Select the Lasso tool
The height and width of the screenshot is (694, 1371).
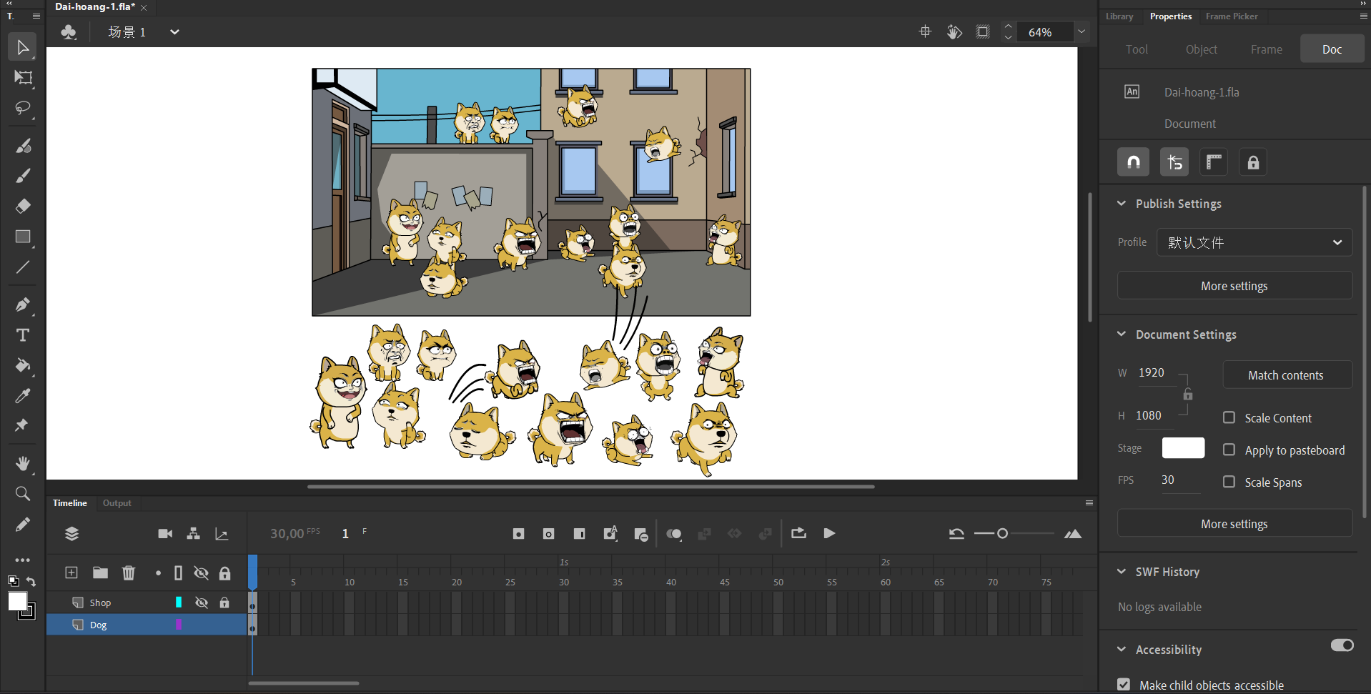[23, 108]
